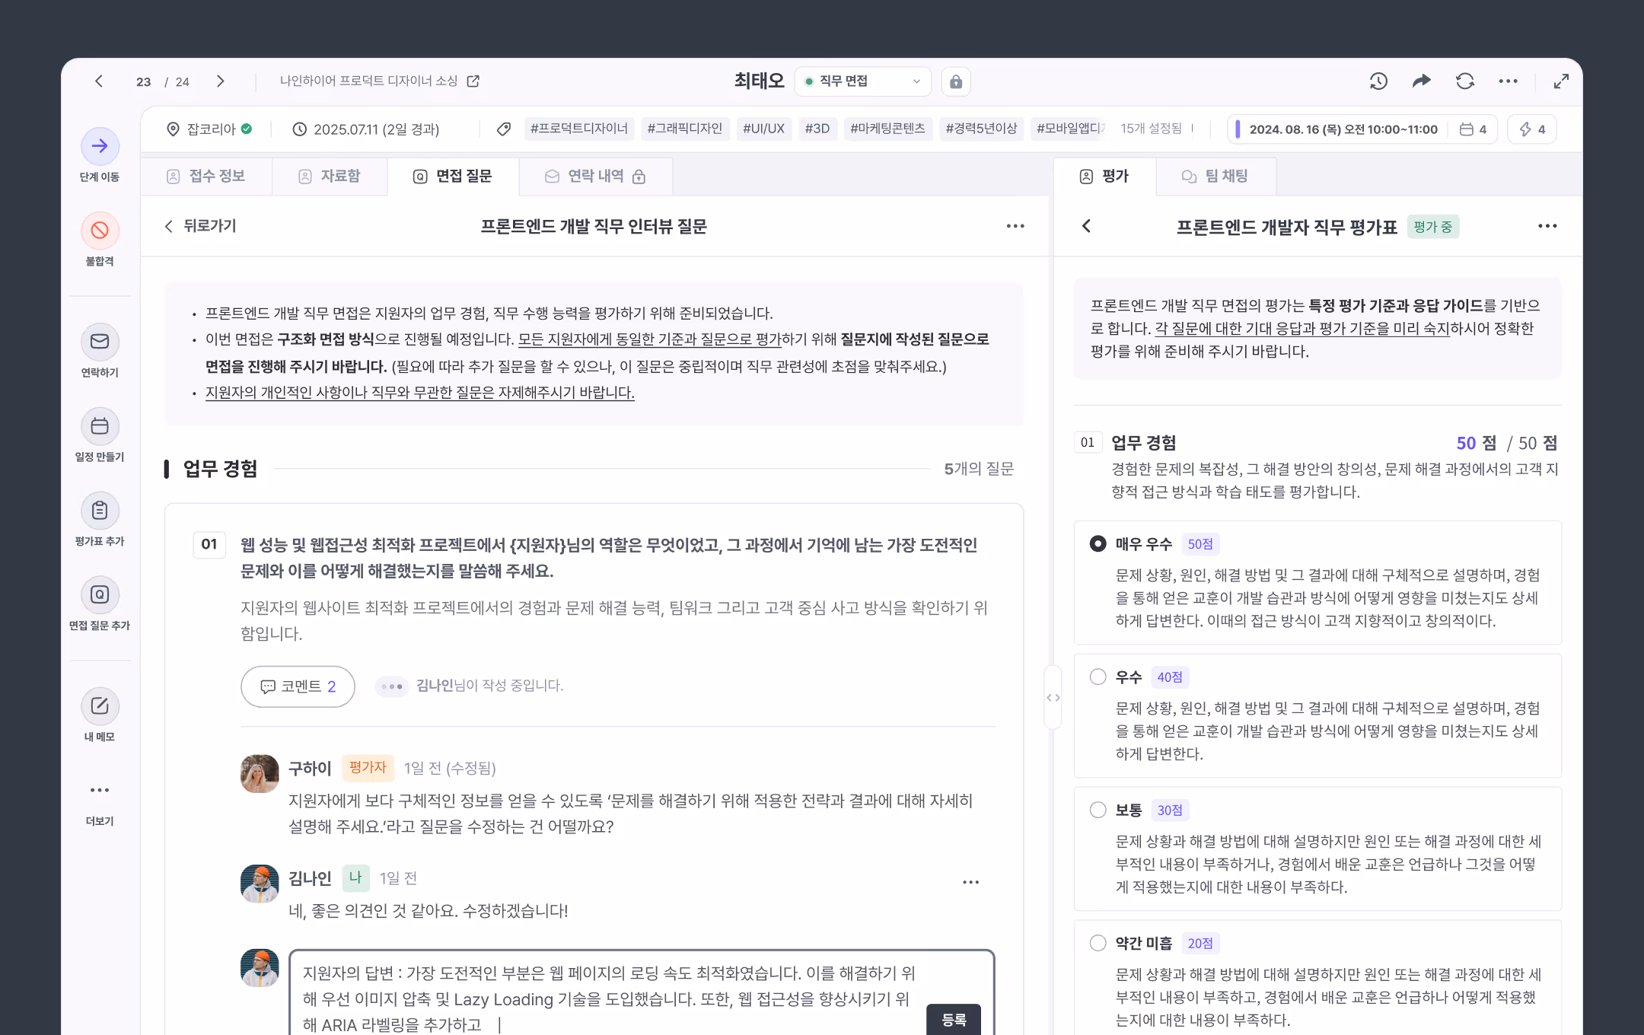Click the refresh sync icon in header
Screen dimensions: 1644x1035
pos(1465,81)
